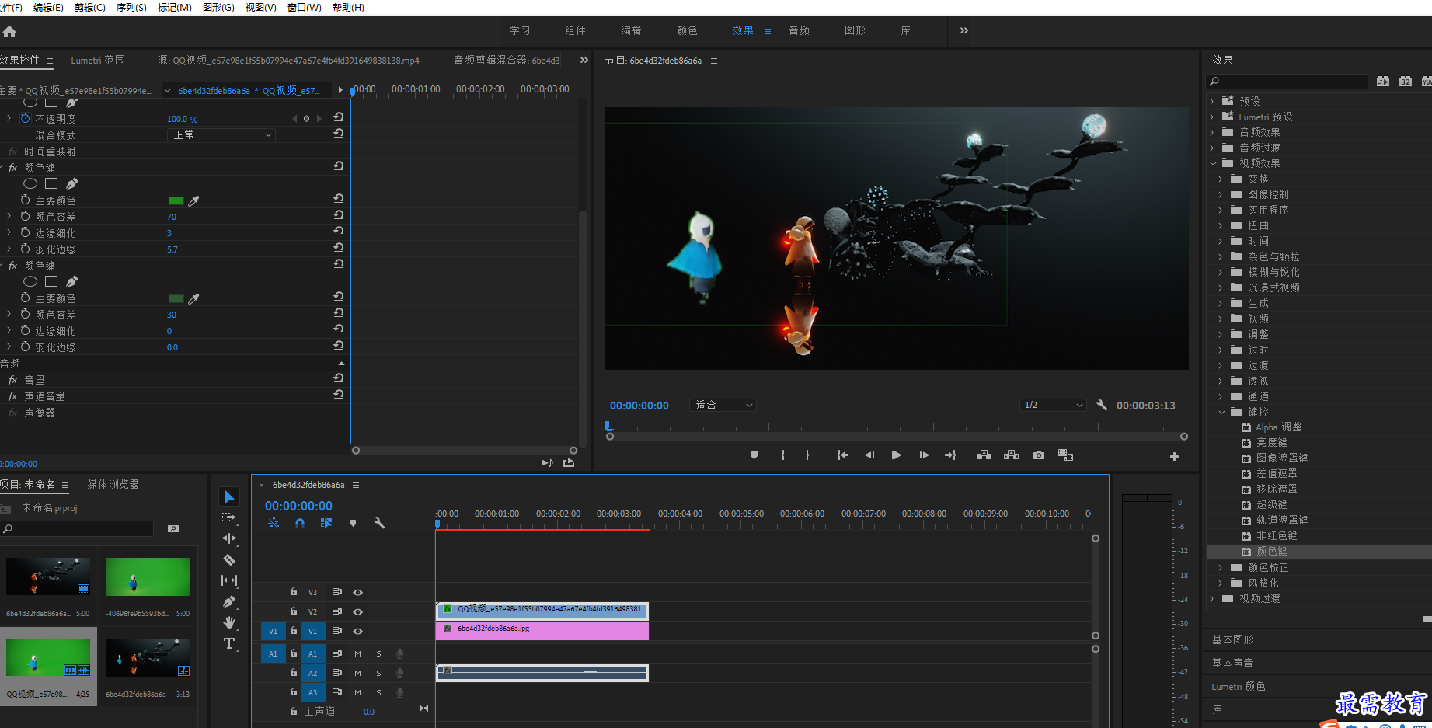The image size is (1432, 728).
Task: Collapse the 键控 folder
Action: coord(1221,412)
